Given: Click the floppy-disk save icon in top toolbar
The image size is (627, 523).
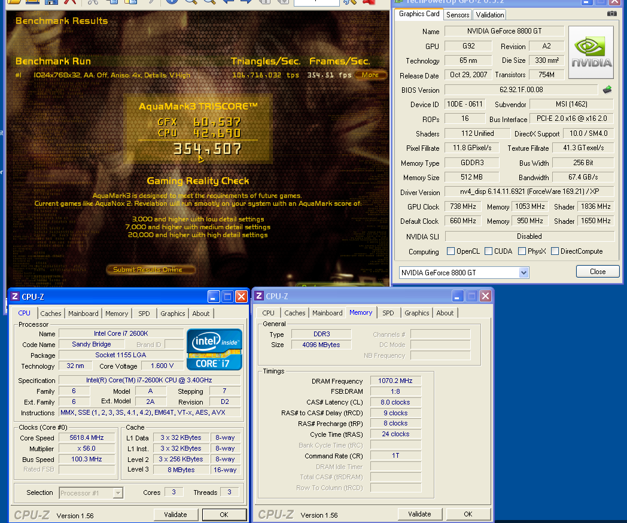Looking at the screenshot, I should pos(51,2).
